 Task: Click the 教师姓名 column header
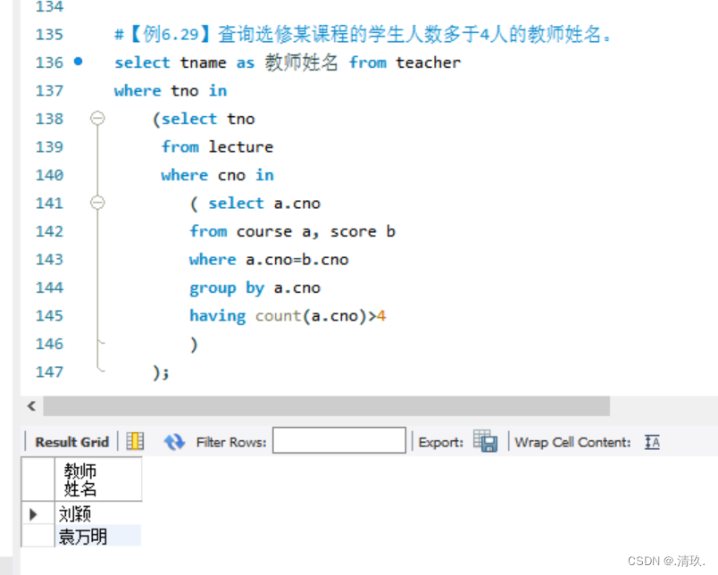point(98,479)
